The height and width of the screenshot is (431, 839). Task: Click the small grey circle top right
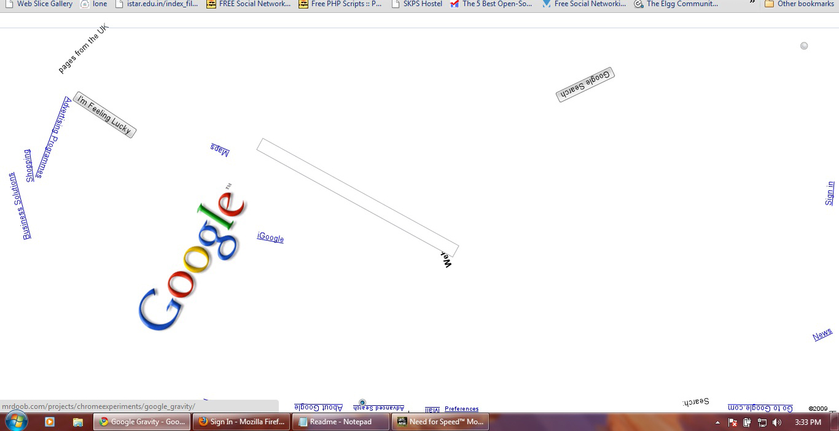tap(804, 46)
